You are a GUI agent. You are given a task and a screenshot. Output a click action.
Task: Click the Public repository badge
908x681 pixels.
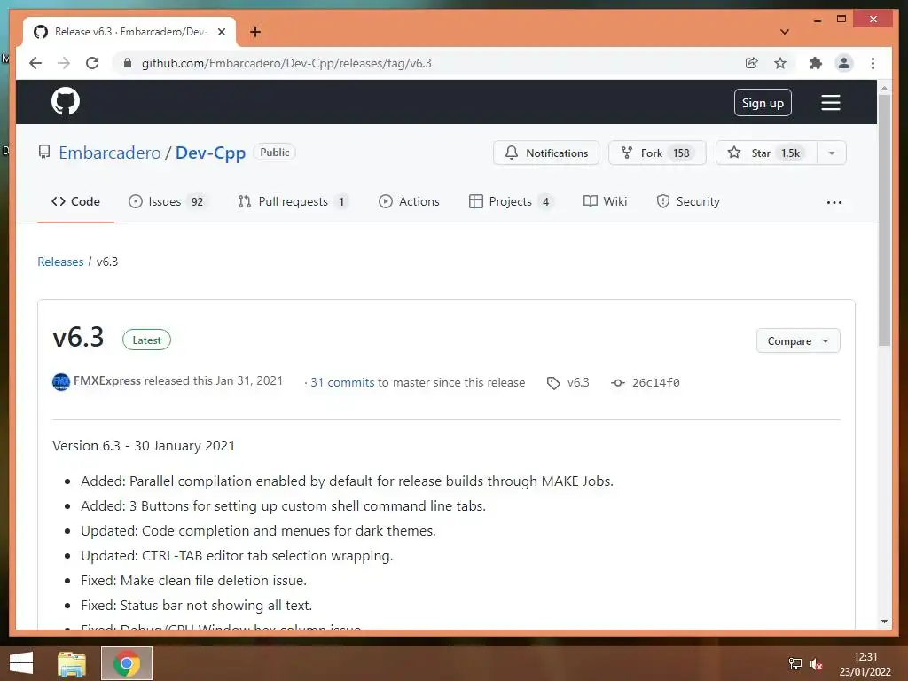point(275,153)
